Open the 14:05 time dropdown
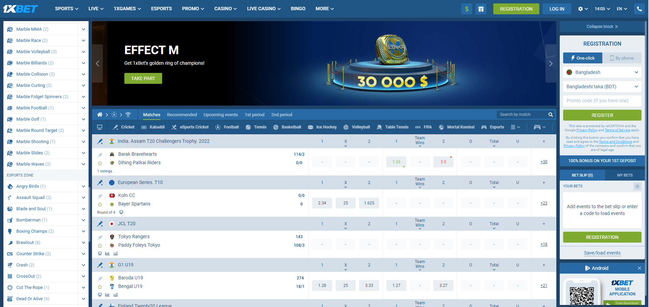Image resolution: width=649 pixels, height=307 pixels. point(602,9)
